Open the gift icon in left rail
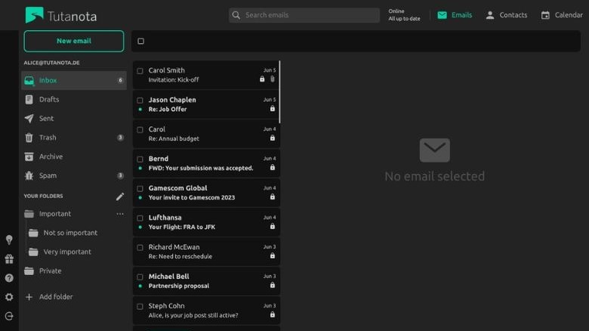The width and height of the screenshot is (589, 331). click(x=9, y=258)
